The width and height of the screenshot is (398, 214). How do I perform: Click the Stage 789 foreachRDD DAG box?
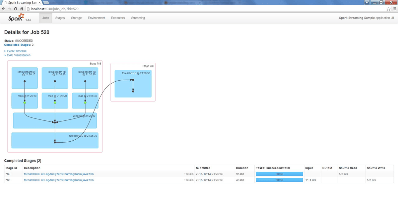[x=133, y=84]
